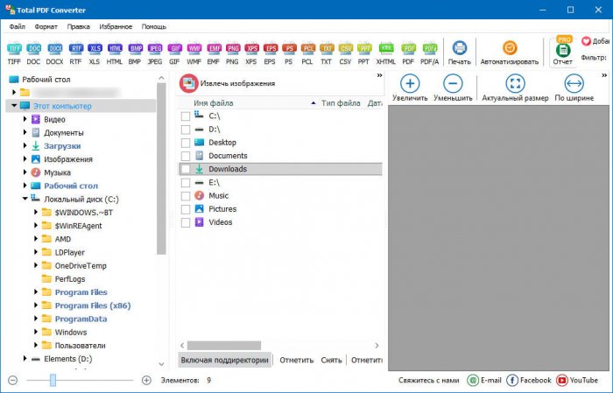613x393 pixels.
Task: Click Извлечь изображения icon
Action: tap(188, 83)
